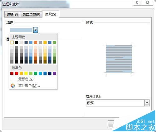Select the gold theme color swatch
Image resolution: width=156 pixels, height=132 pixels.
click(45, 42)
